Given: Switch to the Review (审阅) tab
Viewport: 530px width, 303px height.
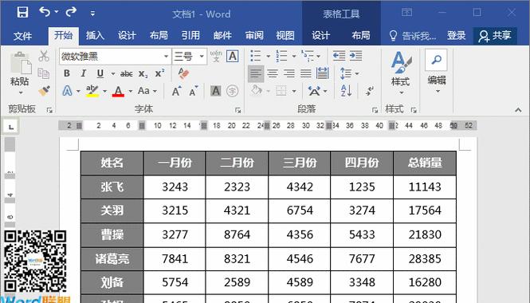Looking at the screenshot, I should [254, 36].
